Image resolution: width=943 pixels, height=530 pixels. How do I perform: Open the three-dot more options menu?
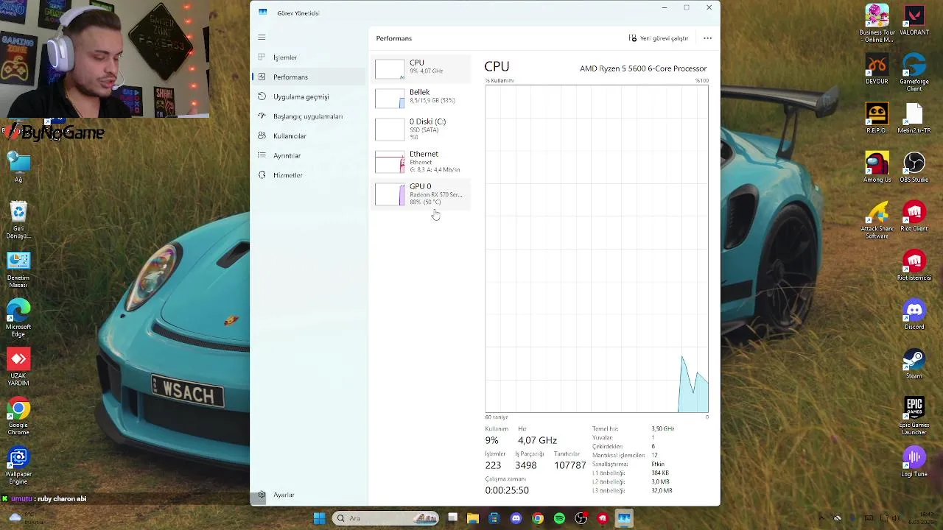tap(707, 38)
